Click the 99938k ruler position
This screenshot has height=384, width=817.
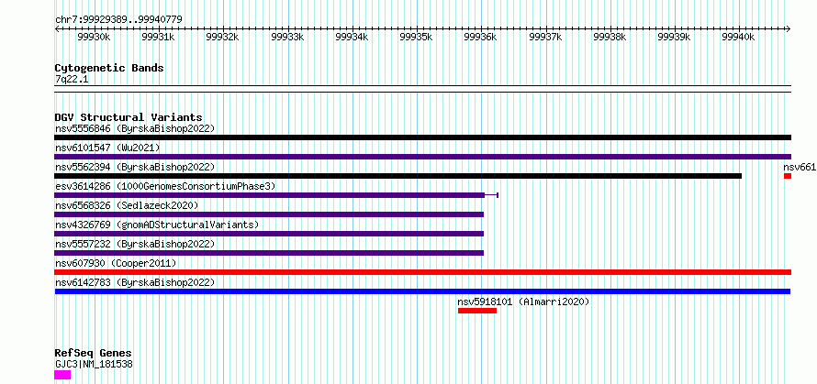click(610, 37)
